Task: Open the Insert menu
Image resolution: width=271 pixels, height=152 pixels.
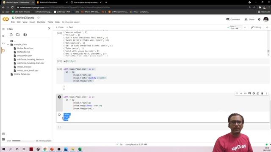Action: 32,22
